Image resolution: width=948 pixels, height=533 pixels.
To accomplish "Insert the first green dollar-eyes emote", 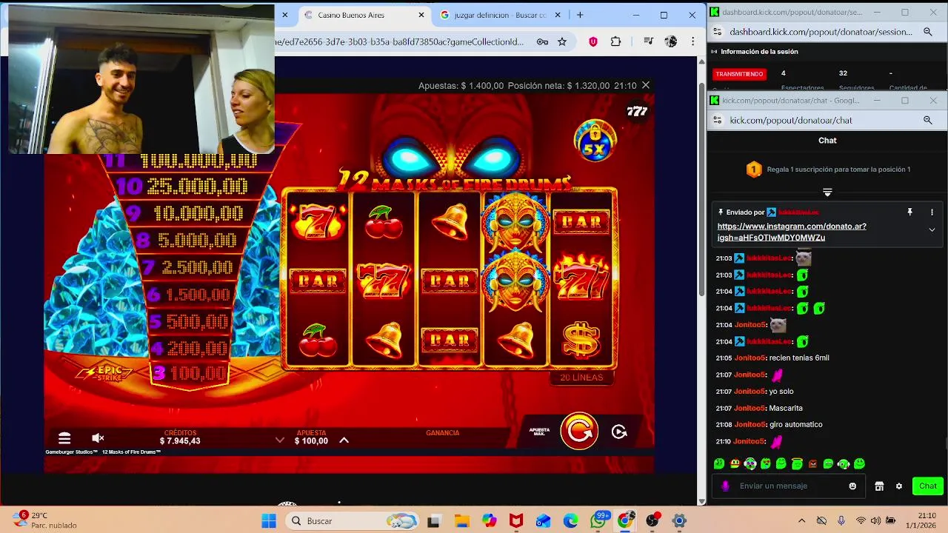I will click(719, 464).
